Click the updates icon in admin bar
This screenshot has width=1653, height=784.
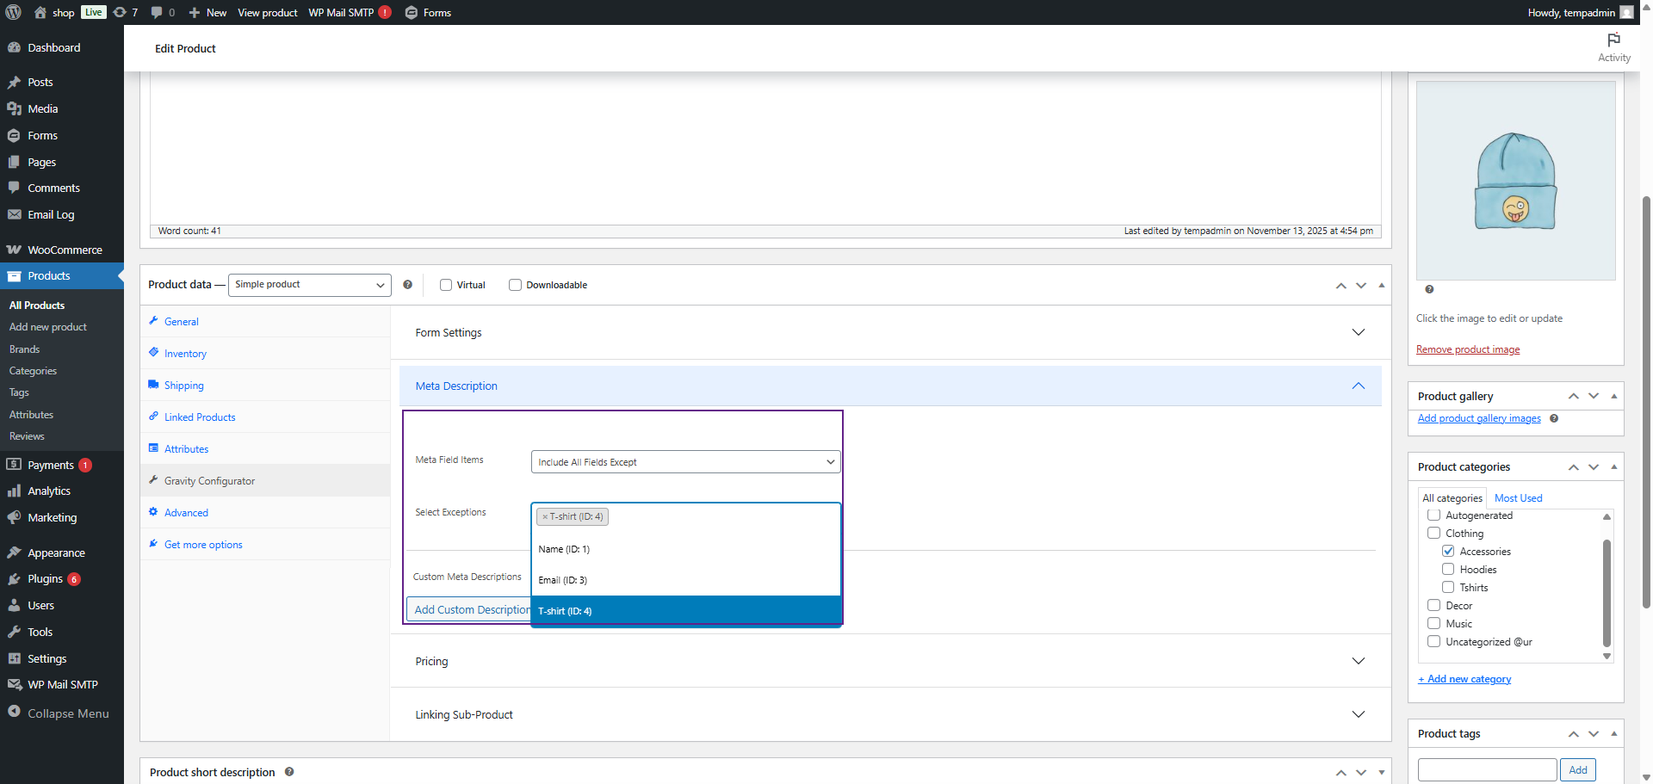(121, 12)
